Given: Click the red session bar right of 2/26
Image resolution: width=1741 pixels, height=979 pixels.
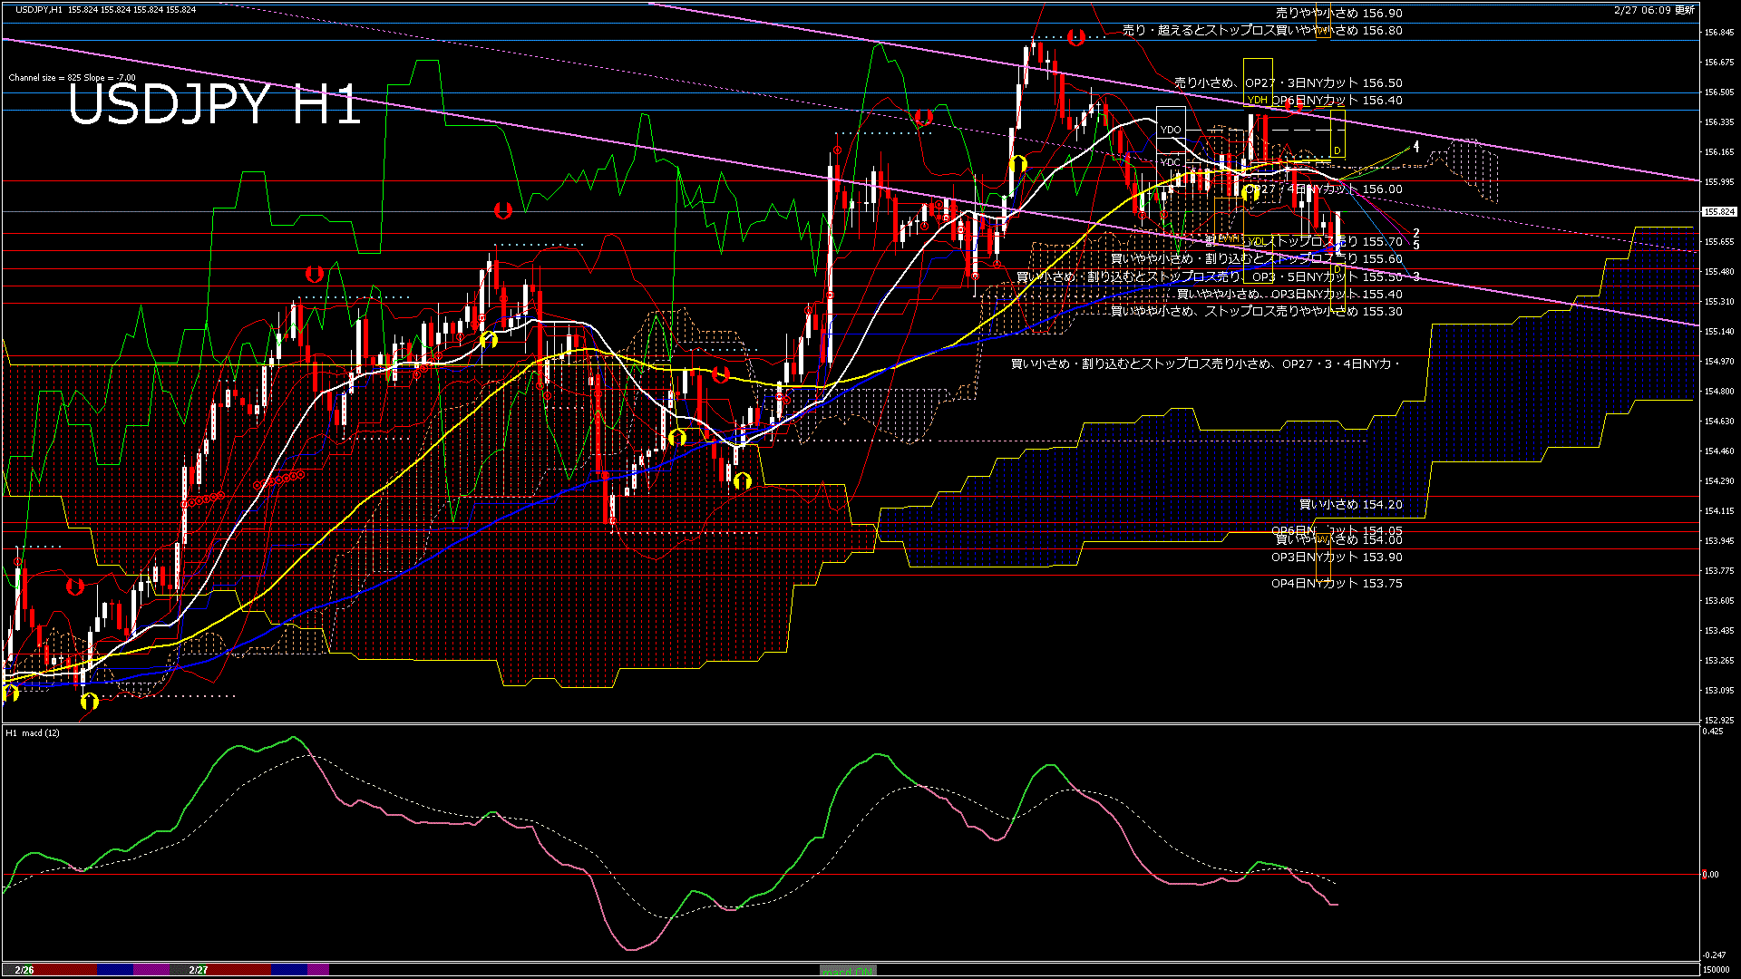Looking at the screenshot, I should (x=65, y=970).
